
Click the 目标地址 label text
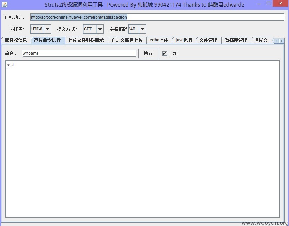coord(14,17)
